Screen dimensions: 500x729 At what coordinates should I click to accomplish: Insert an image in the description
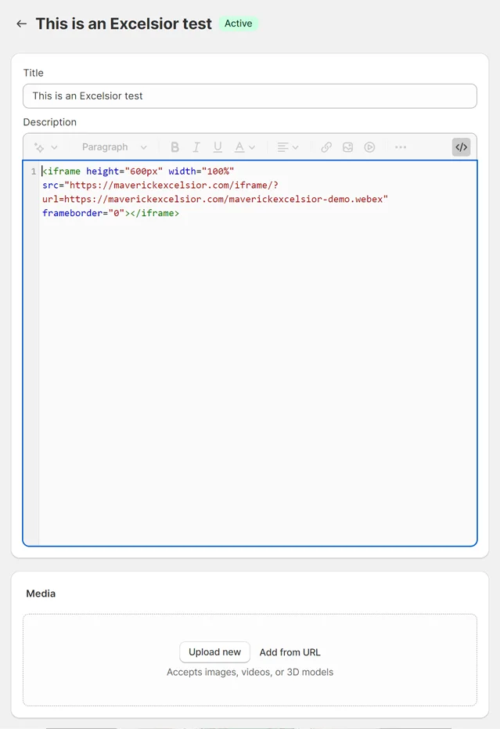click(x=347, y=147)
